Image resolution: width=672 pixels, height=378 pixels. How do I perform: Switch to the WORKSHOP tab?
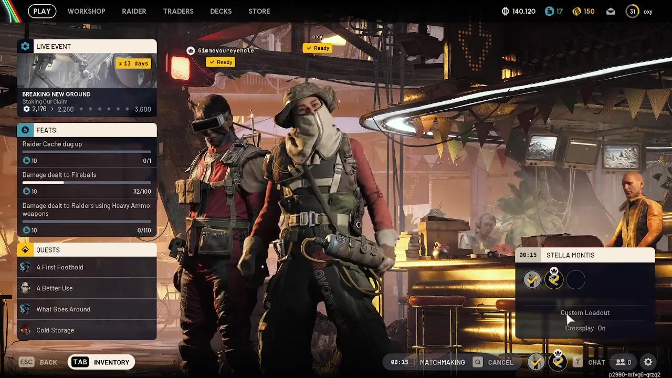pyautogui.click(x=86, y=11)
